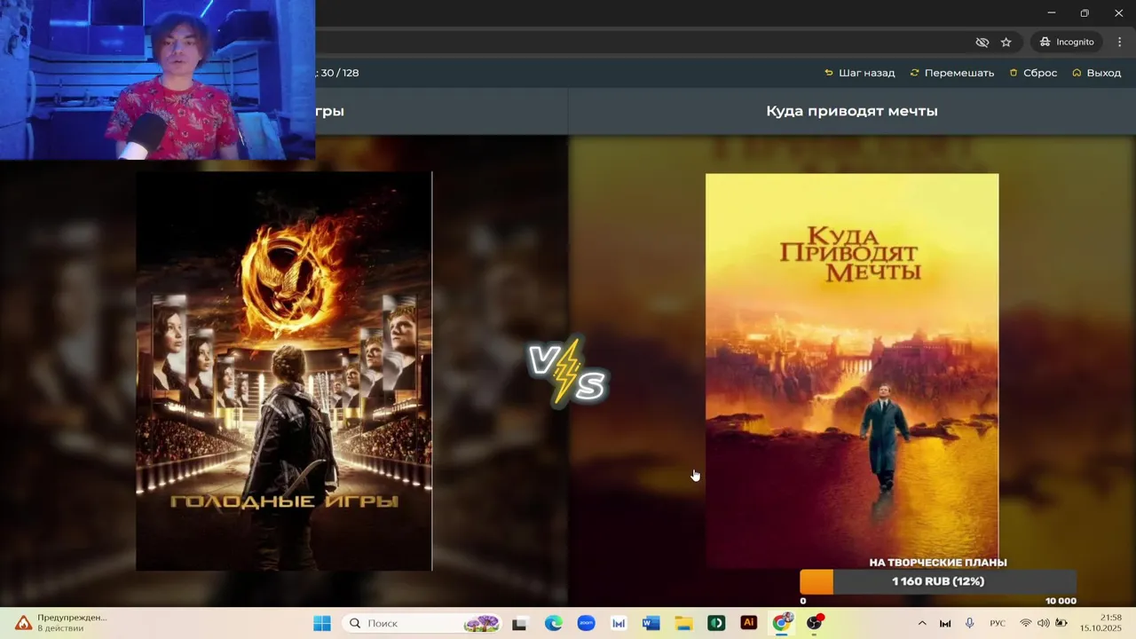Launch Microsoft Edge from the taskbar

[x=554, y=623]
